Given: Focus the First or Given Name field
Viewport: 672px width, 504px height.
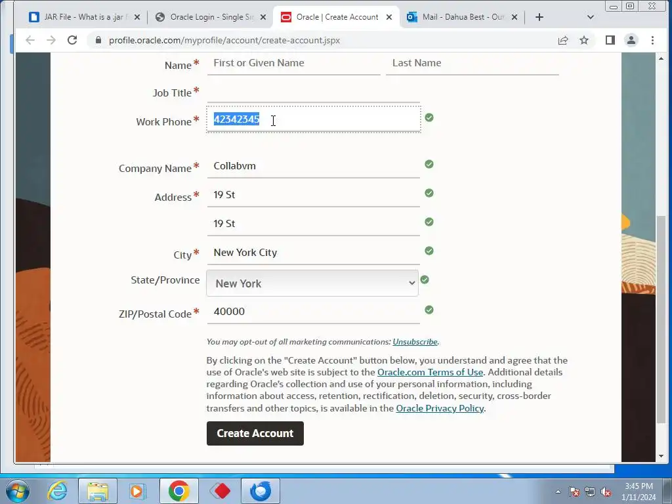Looking at the screenshot, I should point(293,64).
